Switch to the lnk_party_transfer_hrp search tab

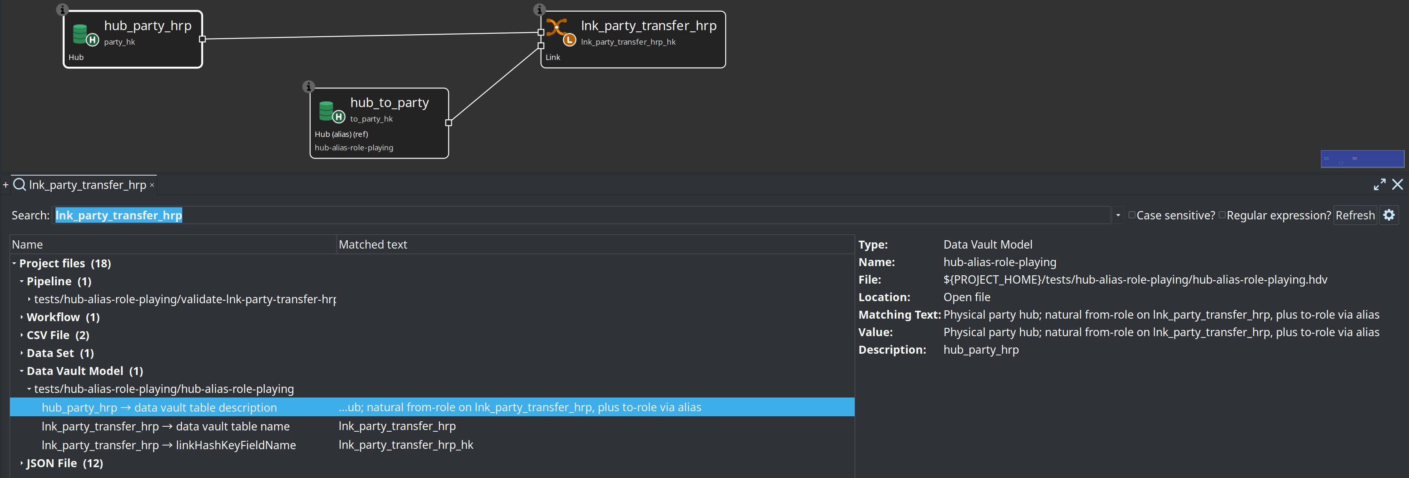[x=88, y=185]
